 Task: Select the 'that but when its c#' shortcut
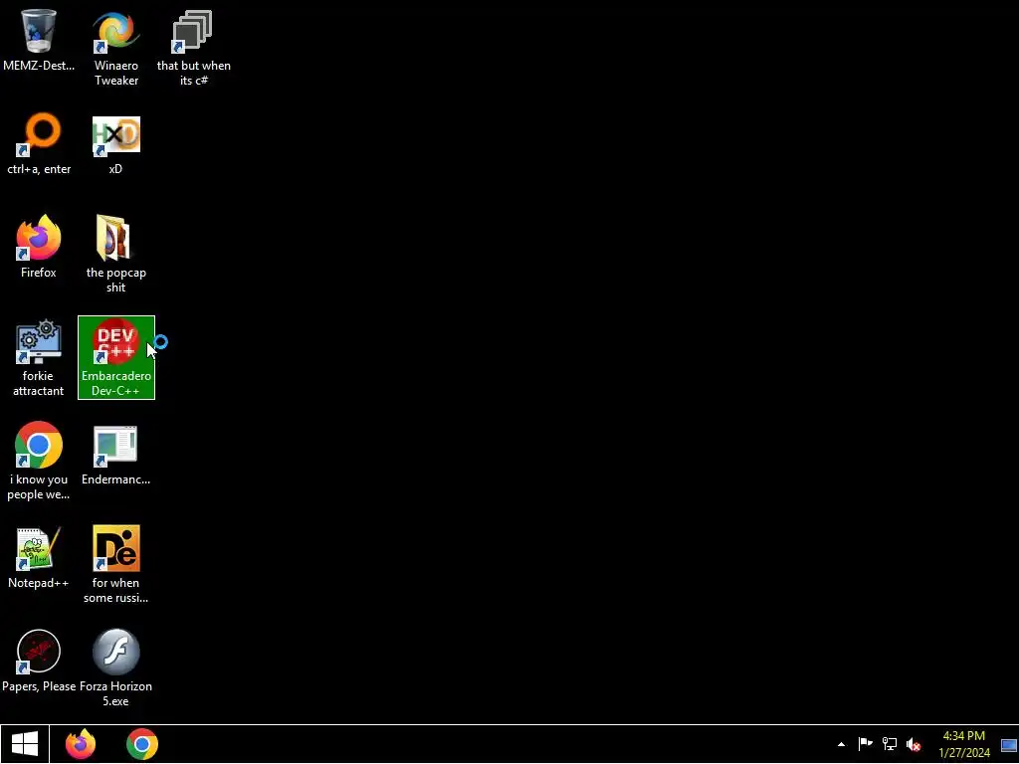193,47
